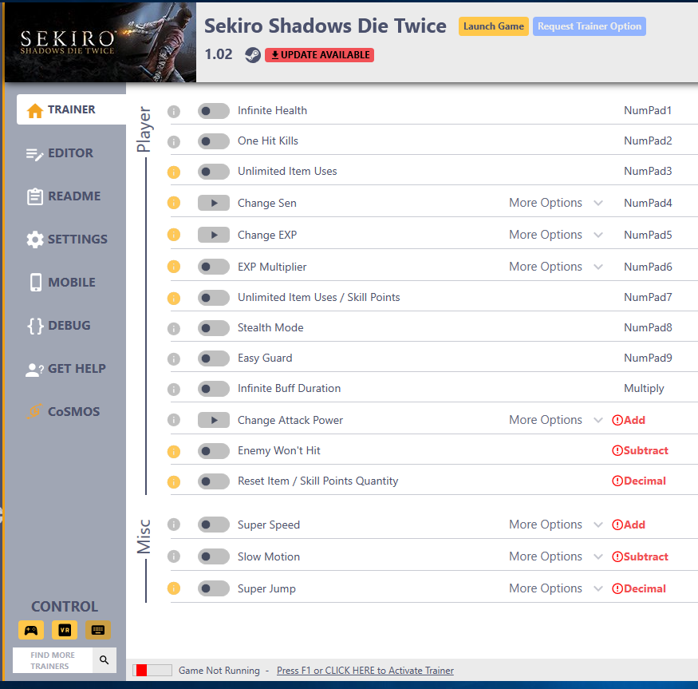Toggle Slow Motion switch
Image resolution: width=698 pixels, height=689 pixels.
coord(214,556)
